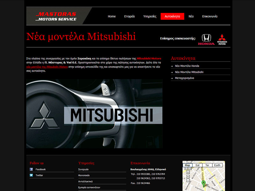The height and width of the screenshot is (191, 255).
Task: Follow the red νέα μοντέλα της Mitsubishi Motors link
Action: [47, 67]
